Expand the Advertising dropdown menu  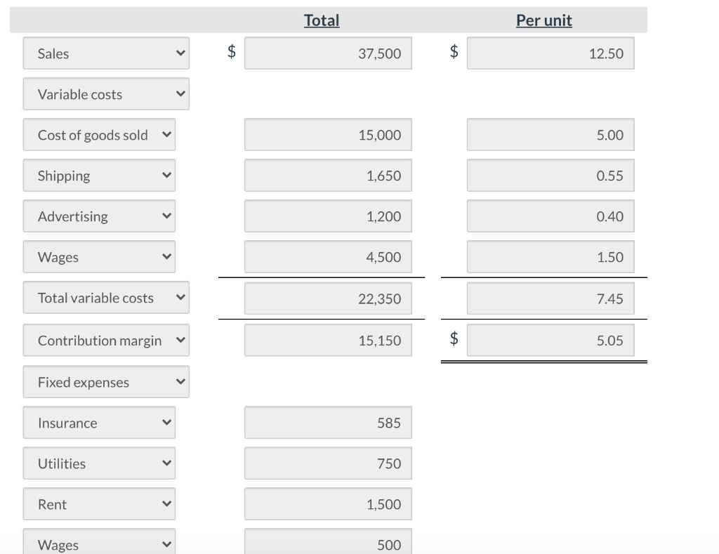coord(99,216)
